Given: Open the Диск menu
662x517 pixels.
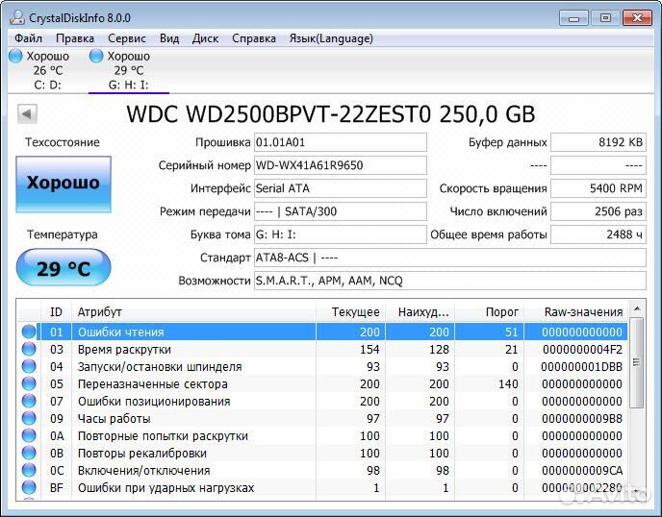Looking at the screenshot, I should point(205,38).
